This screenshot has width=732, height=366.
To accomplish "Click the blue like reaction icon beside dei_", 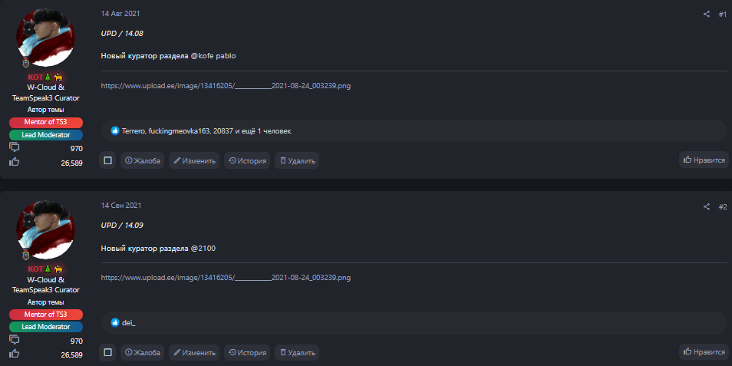I will point(115,322).
